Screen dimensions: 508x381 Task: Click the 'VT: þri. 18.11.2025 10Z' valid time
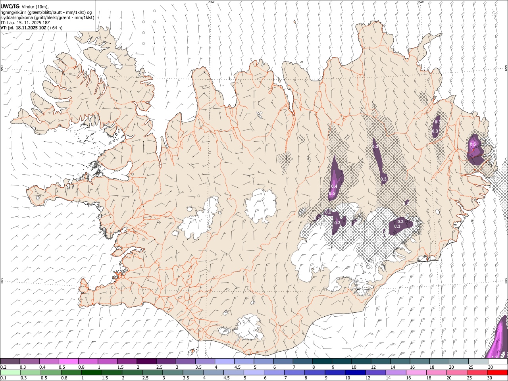tap(23, 28)
